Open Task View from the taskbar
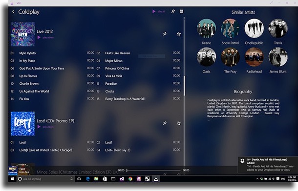Screen dimensions: 298x191 pos(79,179)
